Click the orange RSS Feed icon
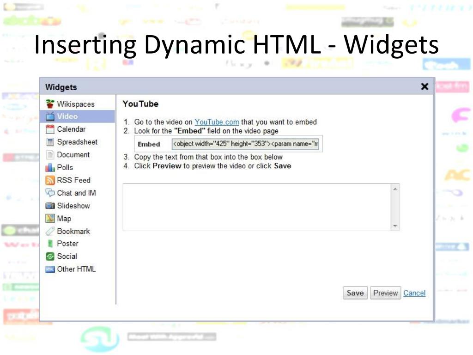The height and width of the screenshot is (355, 473). coord(50,180)
